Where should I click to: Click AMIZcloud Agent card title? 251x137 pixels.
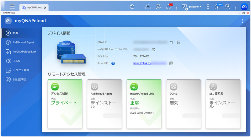[101, 94]
